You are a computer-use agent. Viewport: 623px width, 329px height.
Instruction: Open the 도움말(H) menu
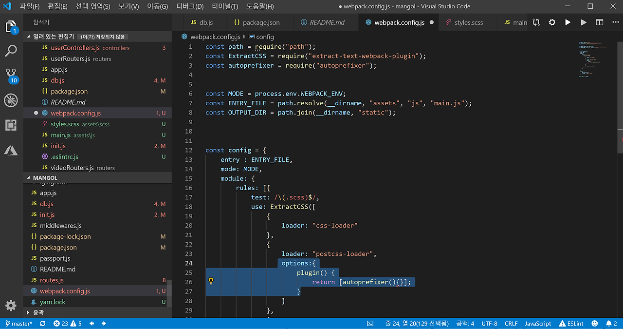pyautogui.click(x=260, y=6)
